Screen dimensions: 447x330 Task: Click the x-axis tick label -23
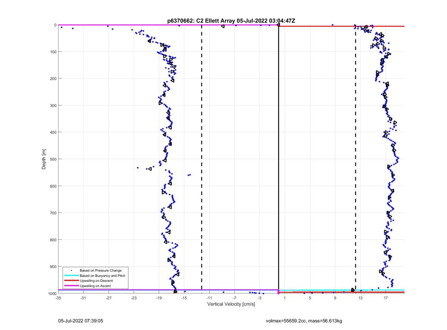[134, 298]
